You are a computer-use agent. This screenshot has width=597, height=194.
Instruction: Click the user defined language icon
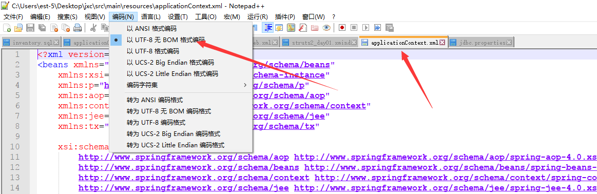click(x=279, y=27)
